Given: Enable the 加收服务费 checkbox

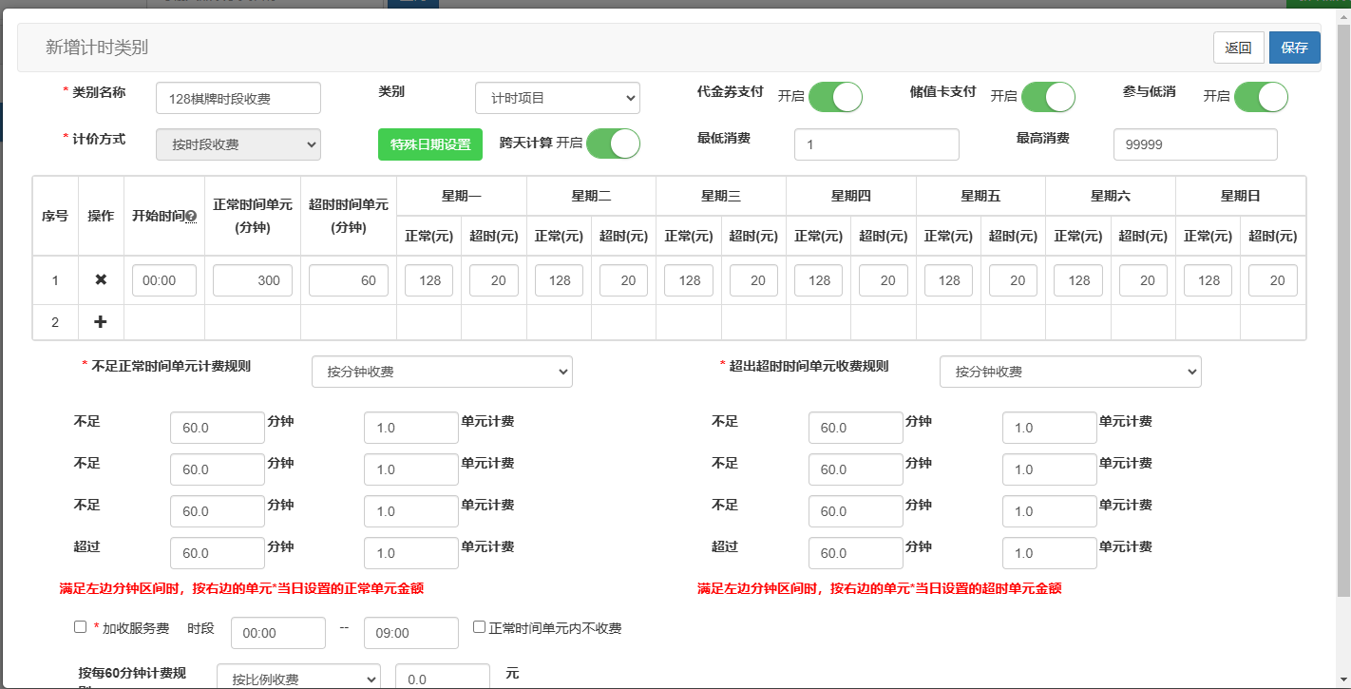Looking at the screenshot, I should pos(81,627).
